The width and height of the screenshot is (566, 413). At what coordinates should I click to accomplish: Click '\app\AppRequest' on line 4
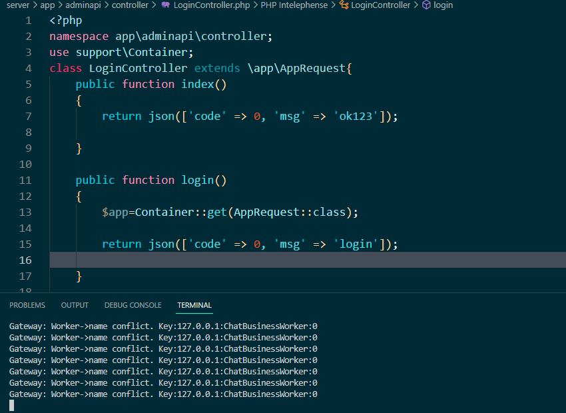(296, 68)
